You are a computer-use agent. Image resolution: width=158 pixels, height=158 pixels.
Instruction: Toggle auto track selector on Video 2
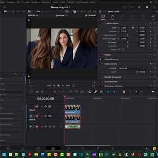46,107
